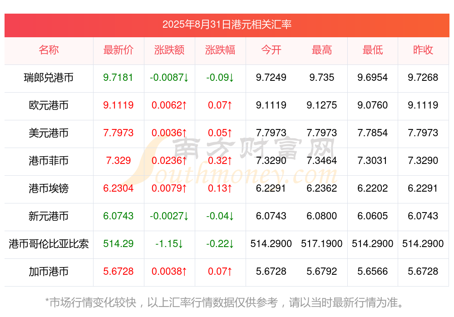Click previous close 9.7268
The image size is (454, 317).
423,77
